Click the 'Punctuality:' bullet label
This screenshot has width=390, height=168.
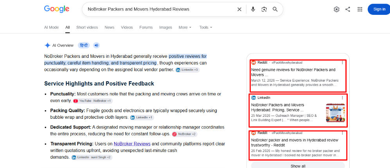click(63, 94)
